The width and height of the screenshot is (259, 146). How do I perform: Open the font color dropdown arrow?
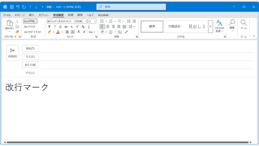tap(62, 32)
